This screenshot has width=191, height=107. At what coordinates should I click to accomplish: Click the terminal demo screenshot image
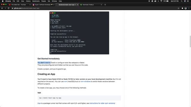[x=79, y=33]
